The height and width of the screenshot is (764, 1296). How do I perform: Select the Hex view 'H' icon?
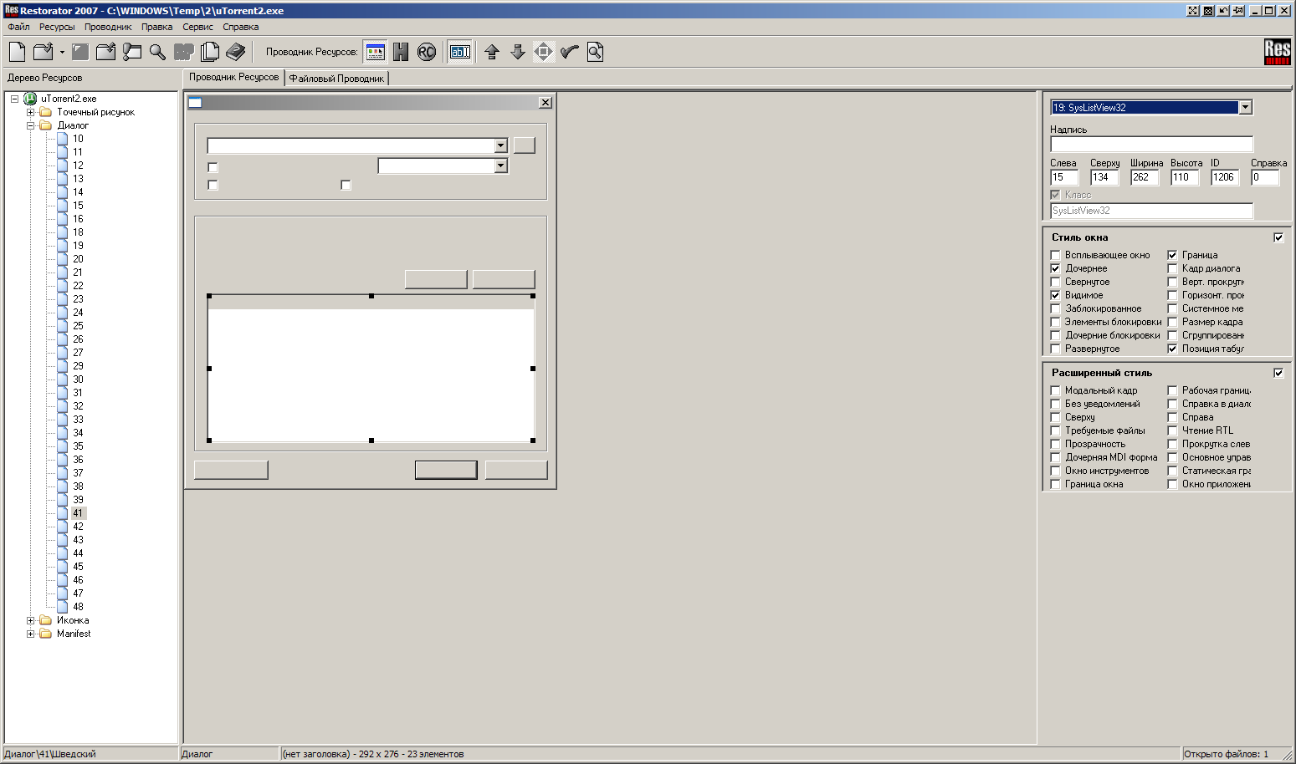pos(401,52)
